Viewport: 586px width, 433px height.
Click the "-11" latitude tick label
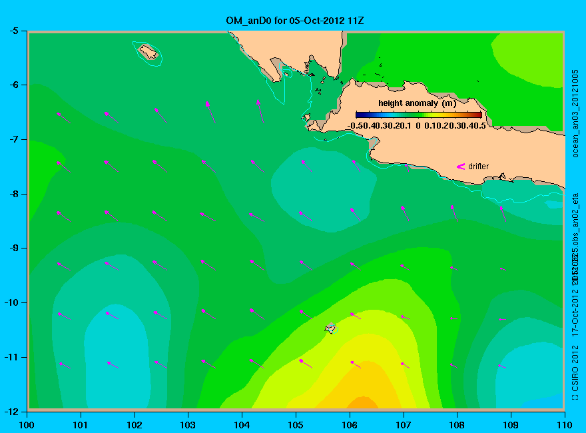[x=11, y=357]
